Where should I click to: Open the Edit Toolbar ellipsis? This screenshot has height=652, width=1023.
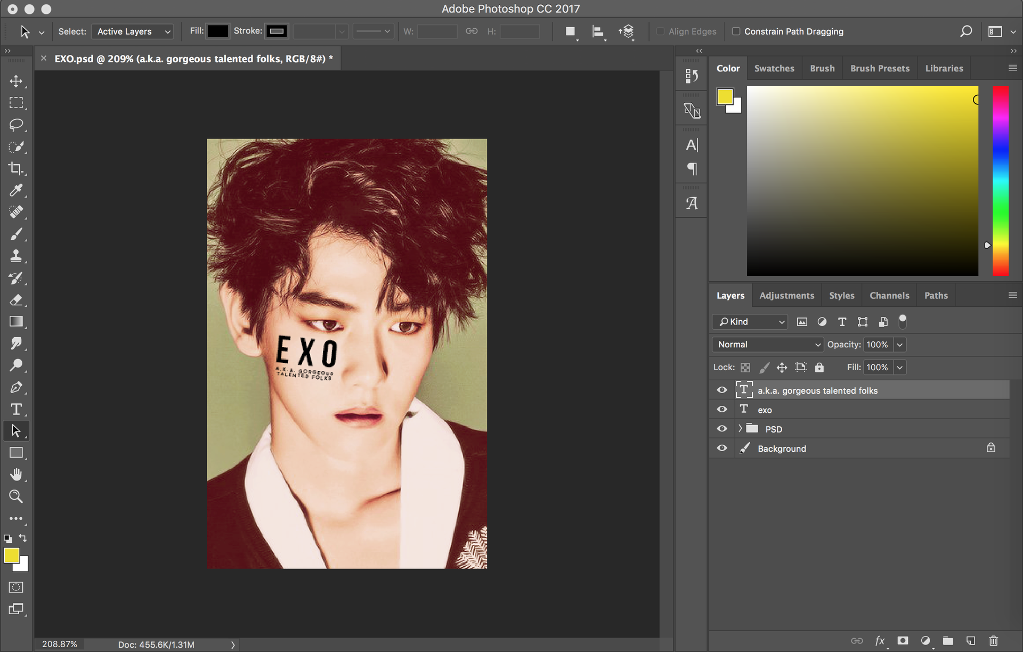(x=16, y=518)
